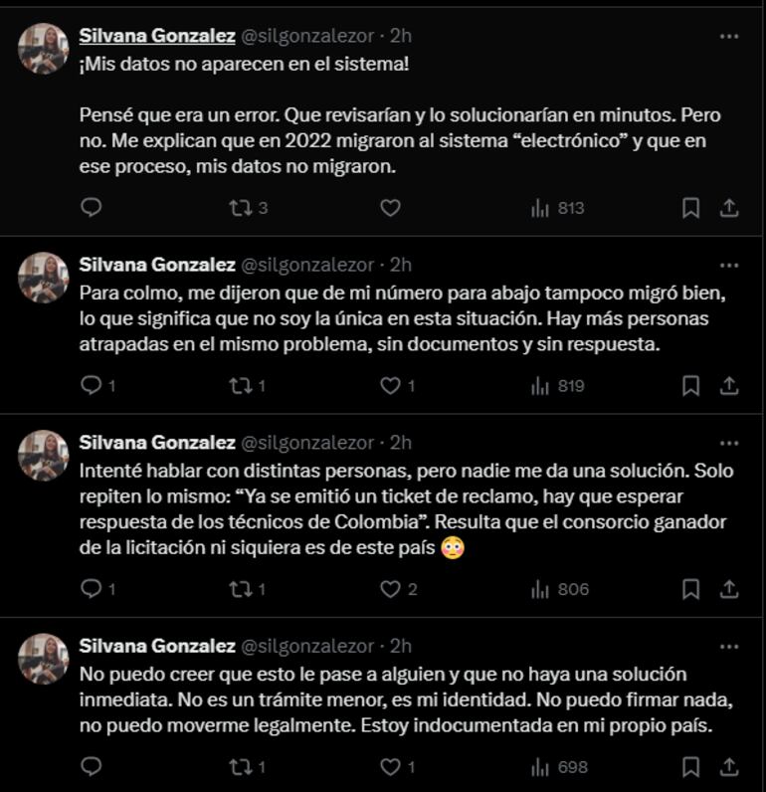Open more options on the last tweet
The height and width of the screenshot is (792, 766).
(x=728, y=646)
